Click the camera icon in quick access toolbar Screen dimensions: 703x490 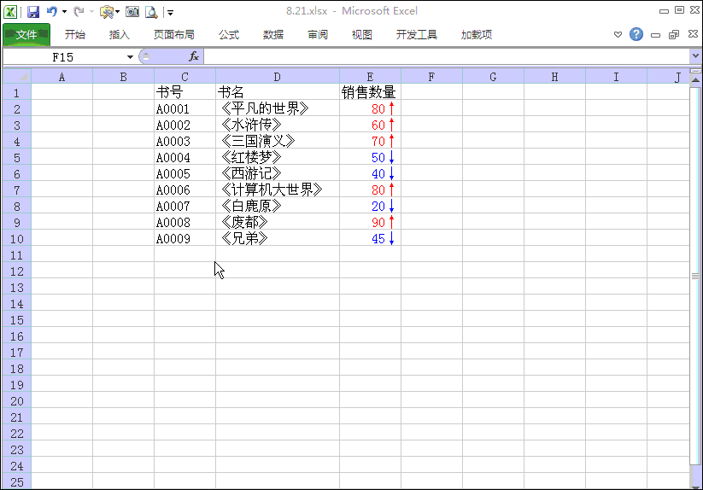click(132, 12)
